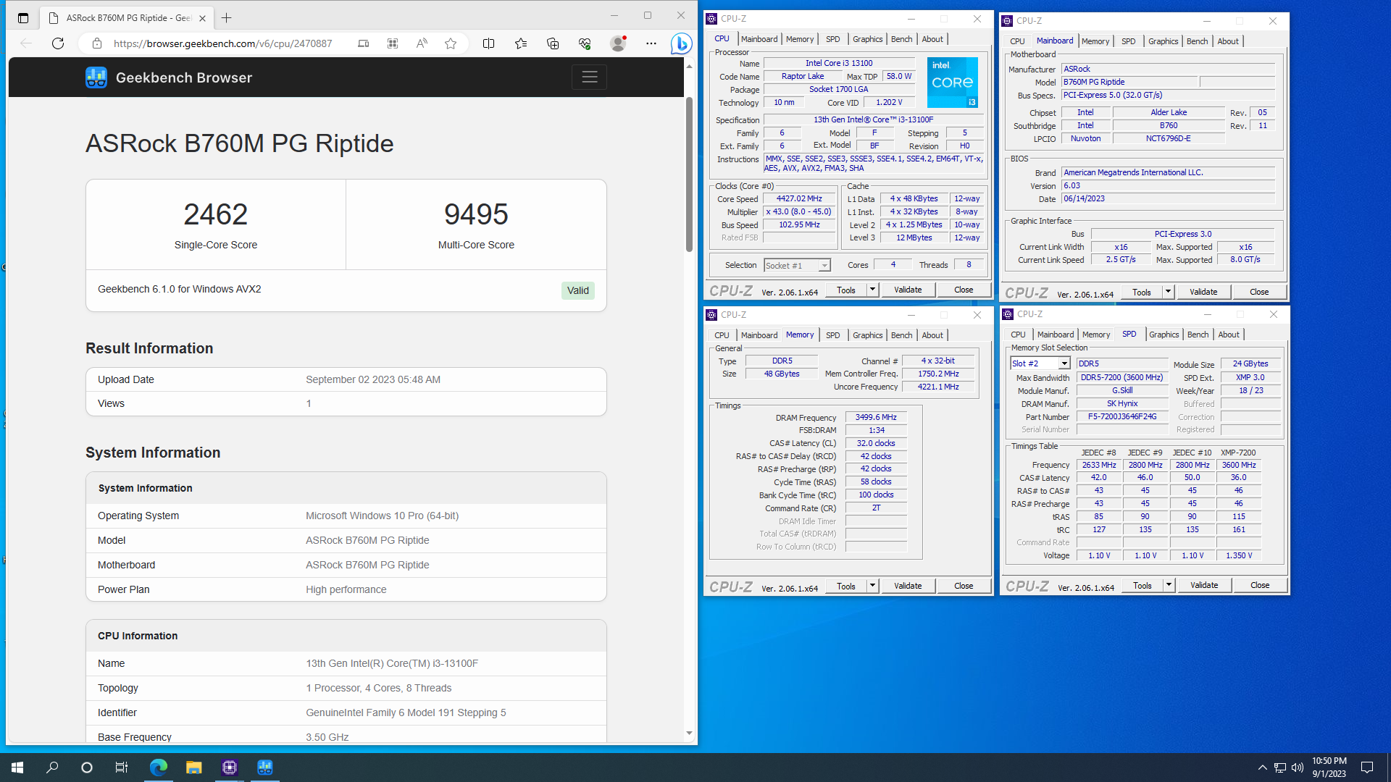This screenshot has width=1391, height=782.
Task: Switch to CPU-Z from taskbar icon
Action: [230, 768]
